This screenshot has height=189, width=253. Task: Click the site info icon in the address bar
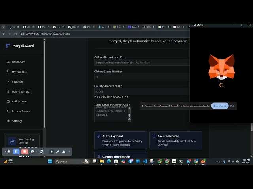pos(23,34)
